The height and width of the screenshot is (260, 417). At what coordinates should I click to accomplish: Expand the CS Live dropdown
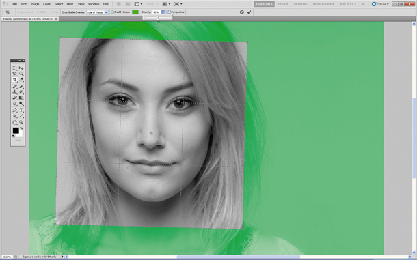(381, 4)
